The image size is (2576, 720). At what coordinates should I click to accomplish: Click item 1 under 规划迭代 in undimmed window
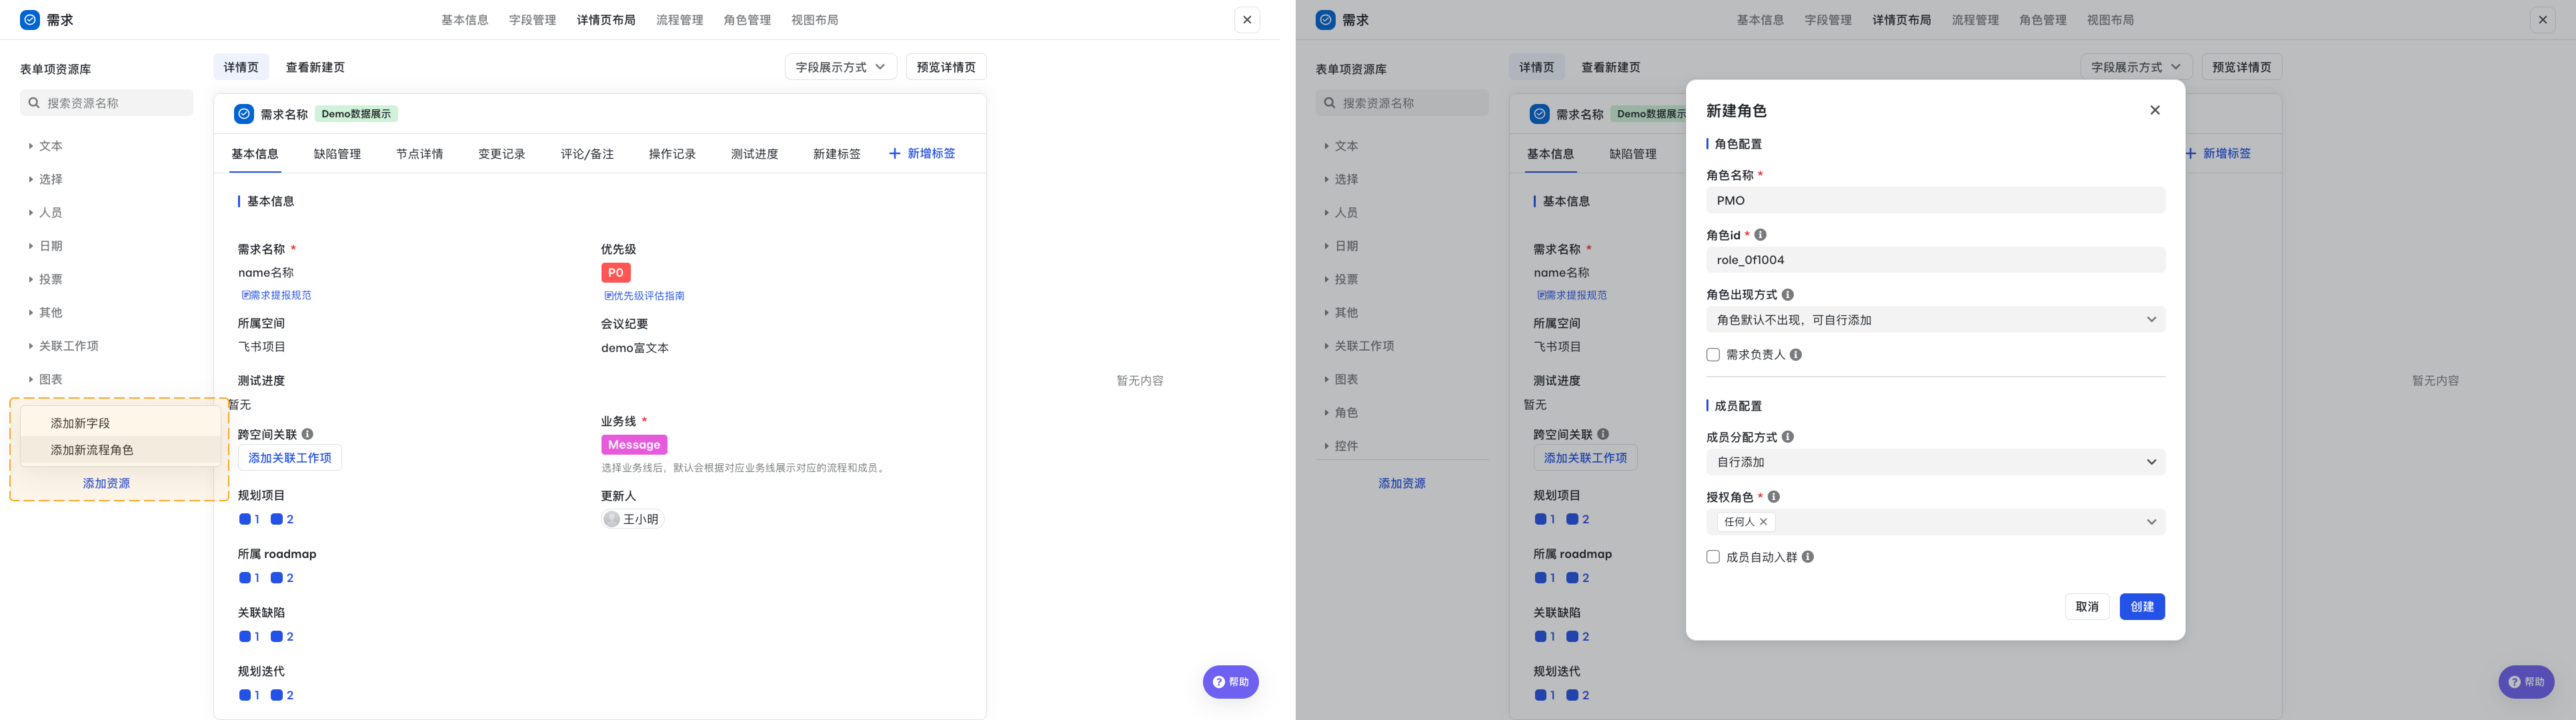coord(249,695)
